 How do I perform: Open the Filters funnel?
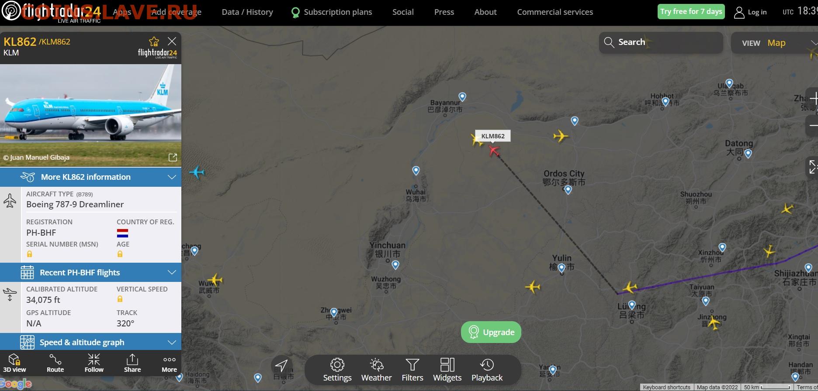412,370
